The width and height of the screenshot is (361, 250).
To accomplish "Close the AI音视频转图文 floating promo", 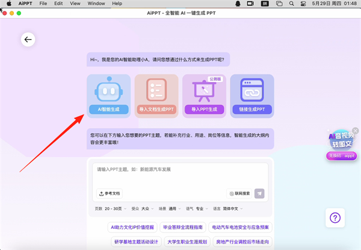I will pos(356,131).
